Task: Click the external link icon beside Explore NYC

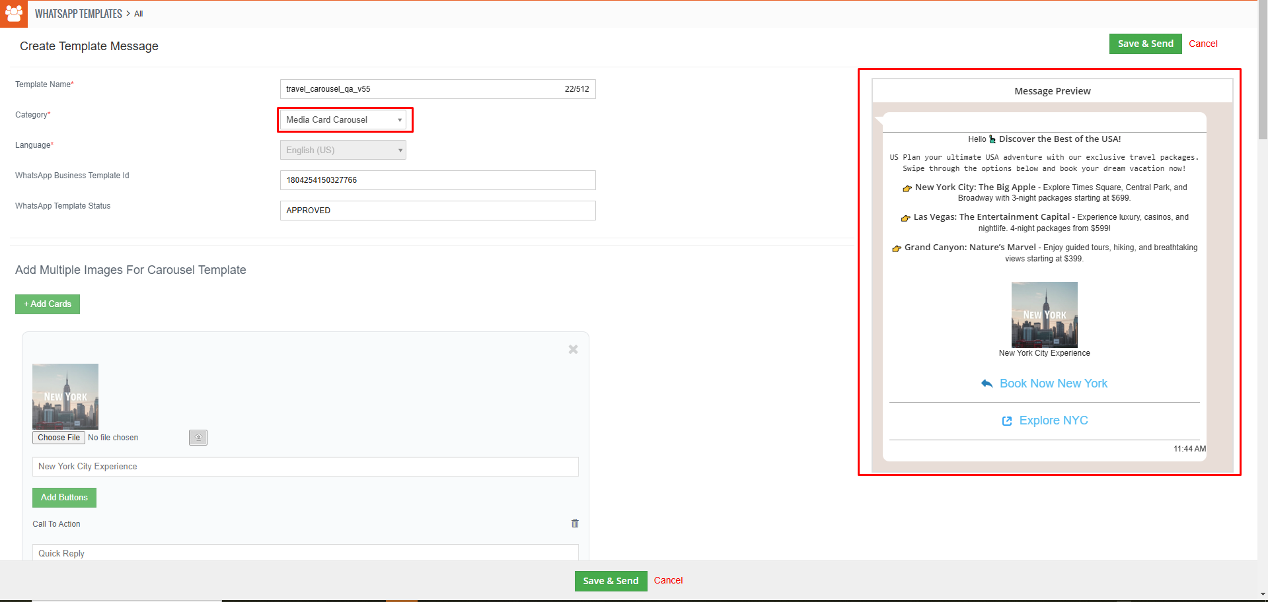Action: point(1007,421)
